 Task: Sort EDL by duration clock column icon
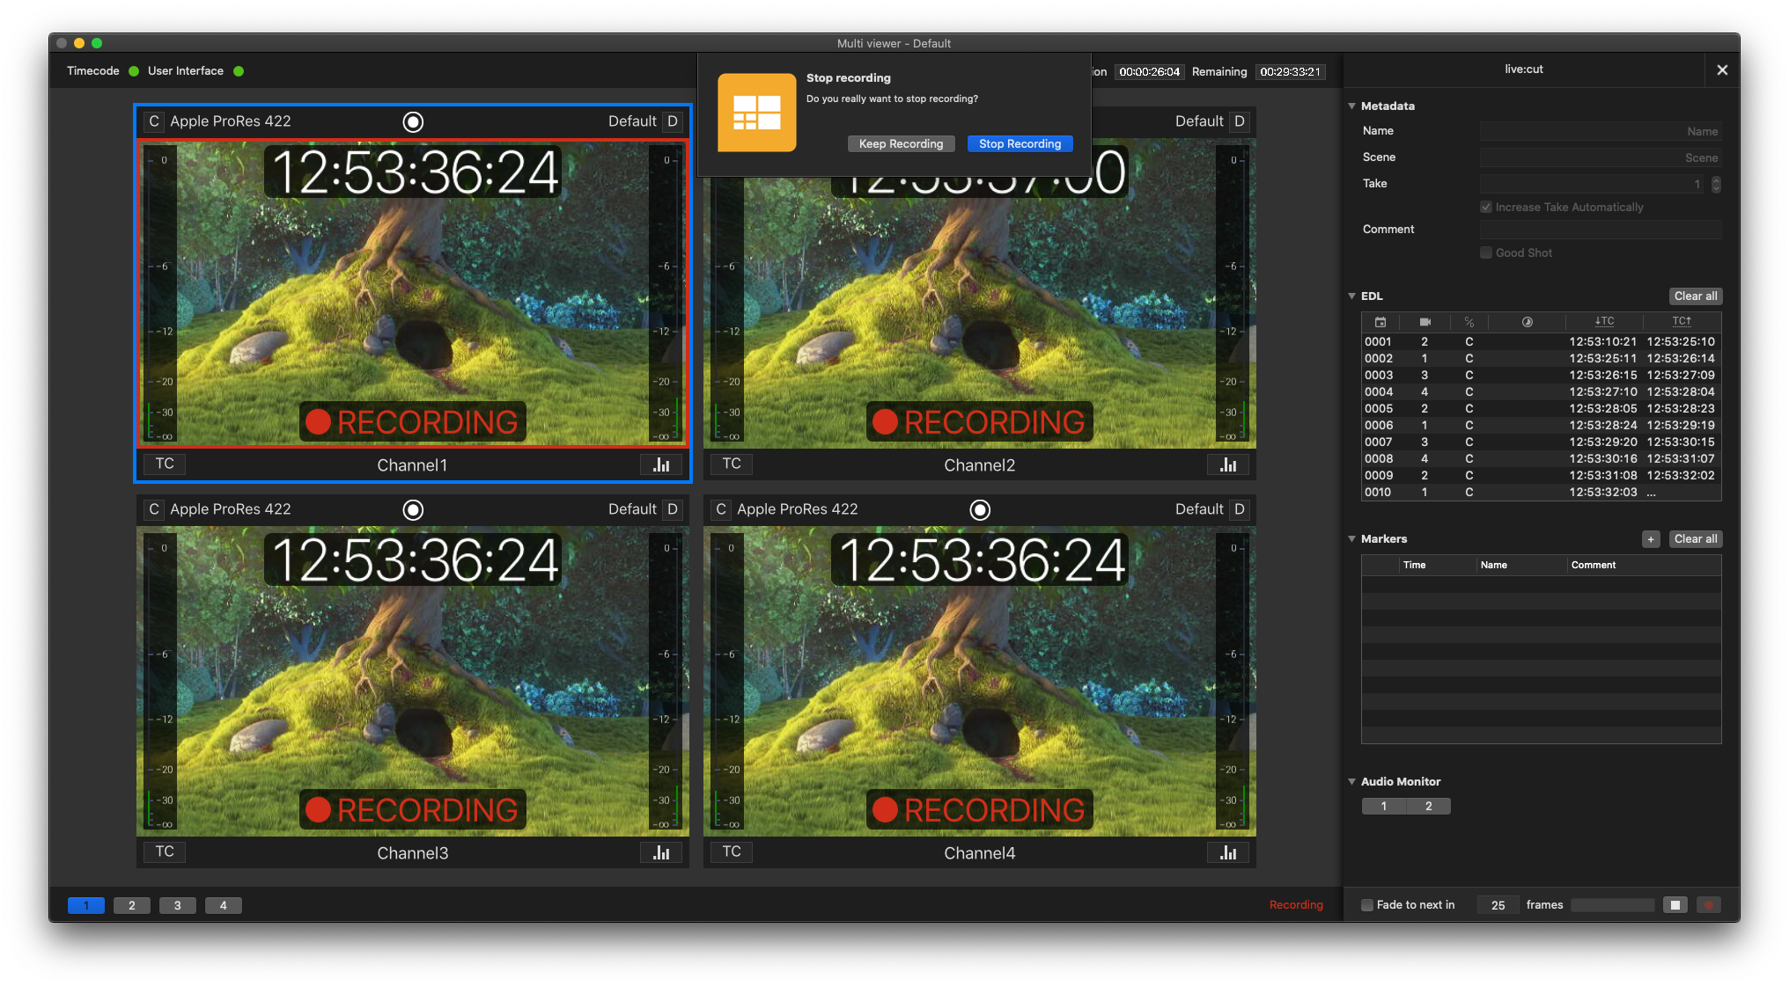pyautogui.click(x=1528, y=322)
